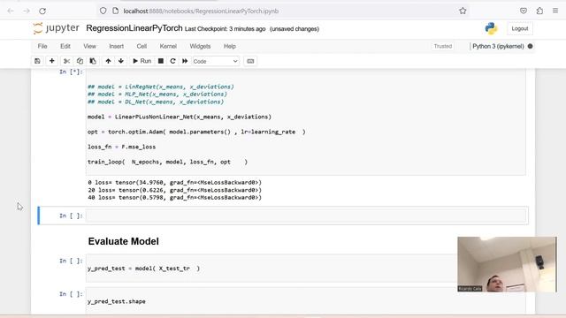Reload the page in the browser
This screenshot has height=318, width=566.
pos(42,11)
